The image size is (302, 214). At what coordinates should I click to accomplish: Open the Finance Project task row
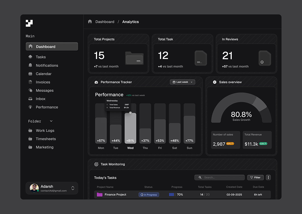(x=115, y=194)
